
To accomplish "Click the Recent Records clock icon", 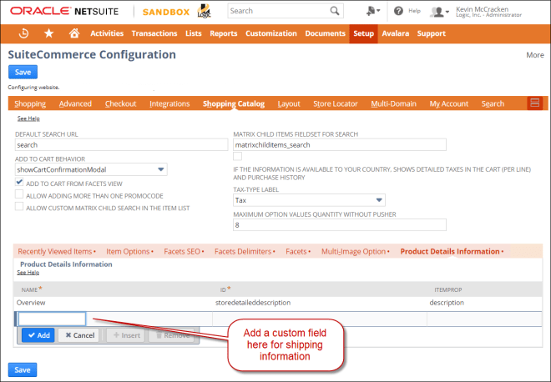I will tap(23, 33).
